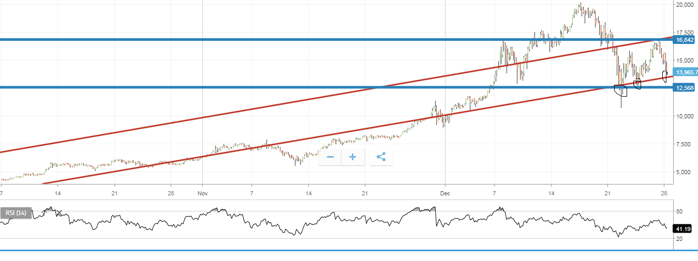Click the 5,000 price axis label

point(682,172)
